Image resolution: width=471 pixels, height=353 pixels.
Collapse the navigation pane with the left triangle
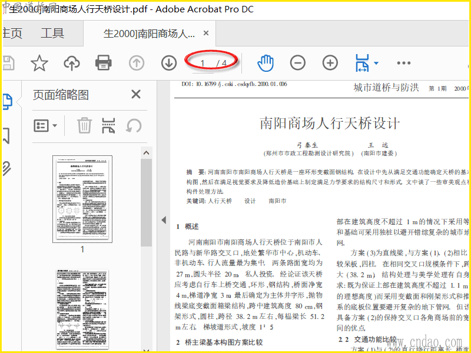pyautogui.click(x=164, y=220)
